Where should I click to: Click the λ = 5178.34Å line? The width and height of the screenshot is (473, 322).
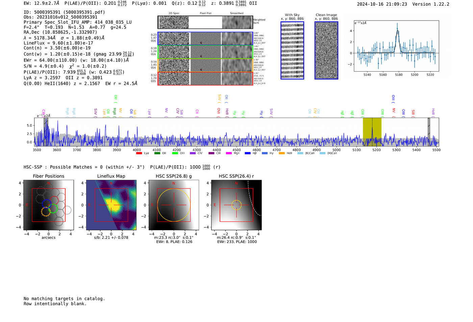64,38
